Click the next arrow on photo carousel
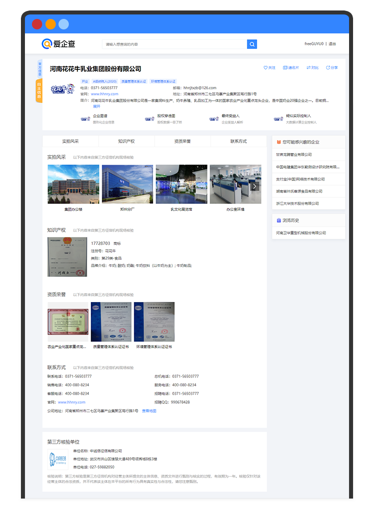 point(254,186)
